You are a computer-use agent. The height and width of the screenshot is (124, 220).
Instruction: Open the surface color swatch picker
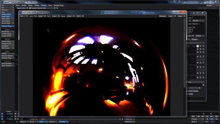click(198, 46)
